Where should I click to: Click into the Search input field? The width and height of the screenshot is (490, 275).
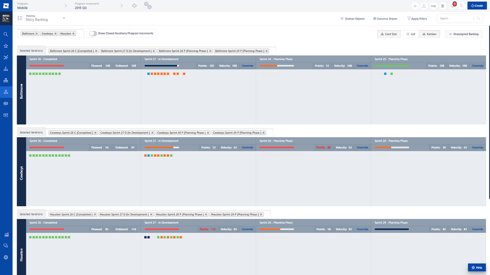(456, 19)
